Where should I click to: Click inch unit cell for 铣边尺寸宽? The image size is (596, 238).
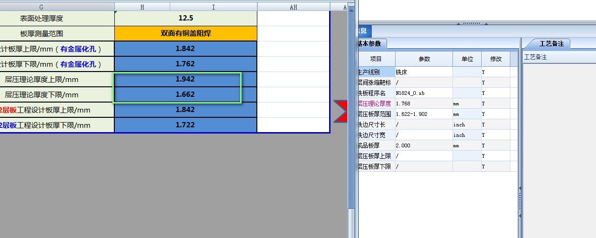pos(467,135)
